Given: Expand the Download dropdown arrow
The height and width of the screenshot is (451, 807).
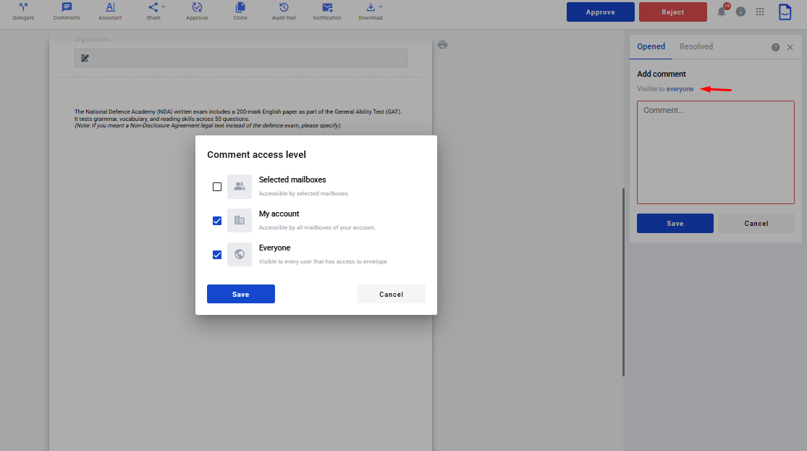Looking at the screenshot, I should pyautogui.click(x=381, y=7).
